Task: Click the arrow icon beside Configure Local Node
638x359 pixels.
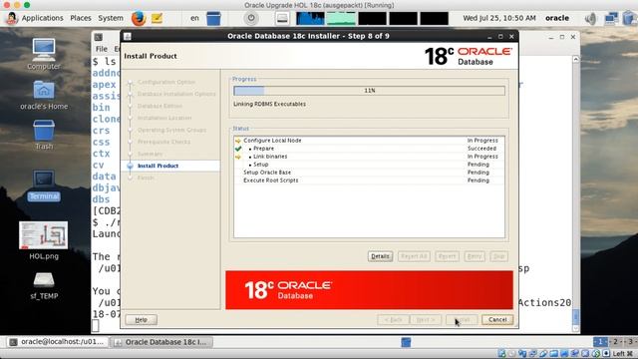Action: click(x=238, y=141)
